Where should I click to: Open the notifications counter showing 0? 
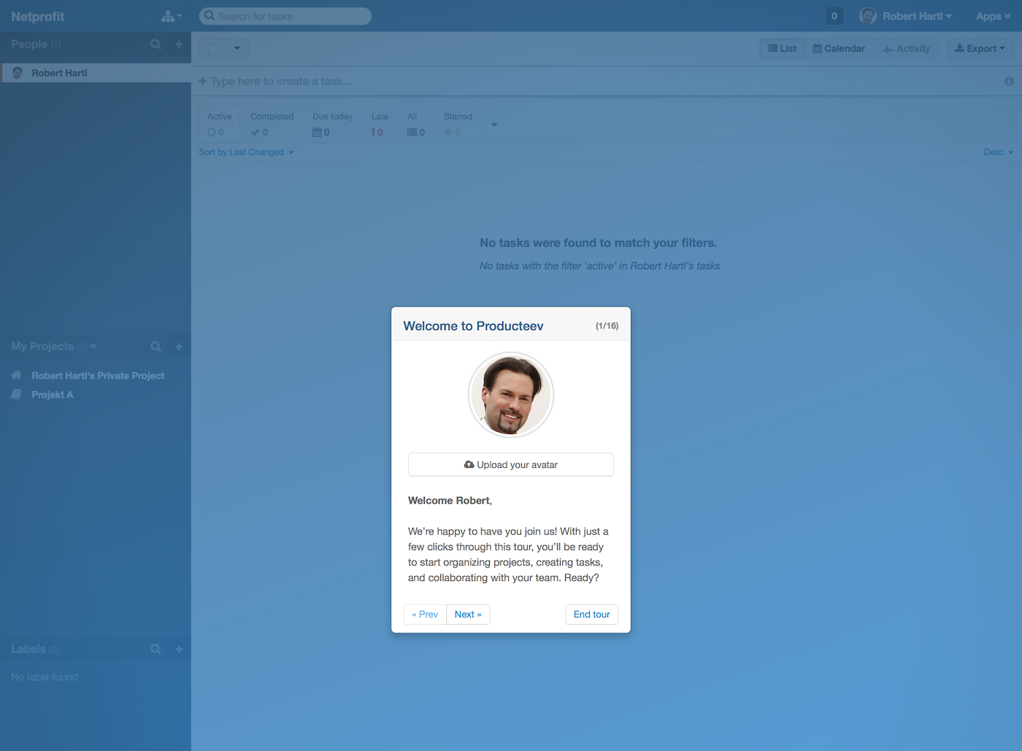[x=834, y=16]
